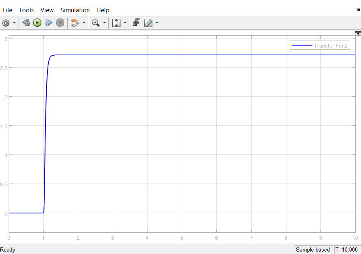The image size is (361, 254).
Task: Click the Sample based status label
Action: point(313,249)
